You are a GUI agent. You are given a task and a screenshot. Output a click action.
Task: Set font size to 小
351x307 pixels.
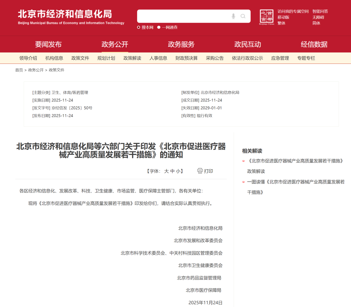178,171
